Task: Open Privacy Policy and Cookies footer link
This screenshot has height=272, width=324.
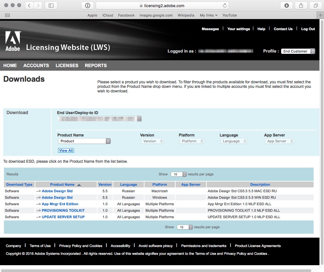Action: [x=81, y=246]
